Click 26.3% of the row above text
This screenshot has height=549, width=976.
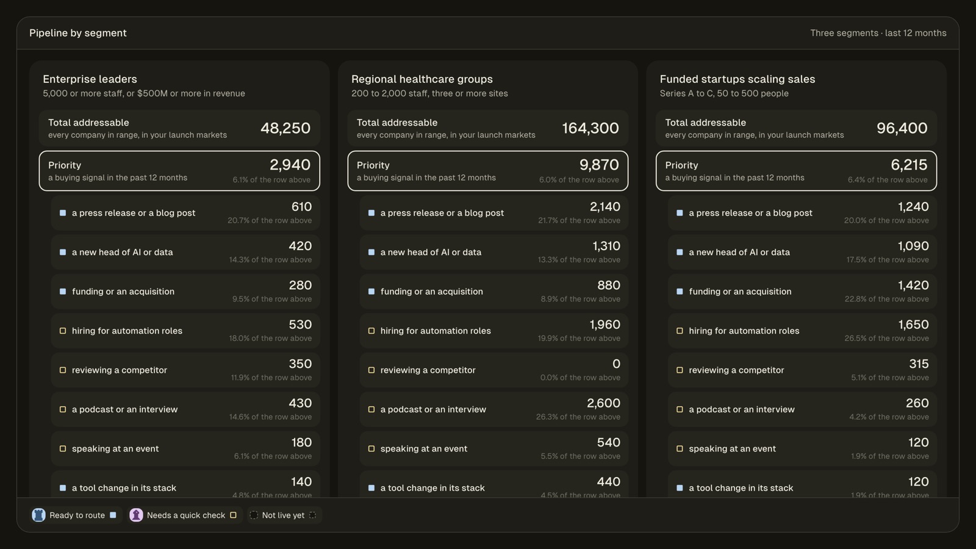click(x=578, y=417)
